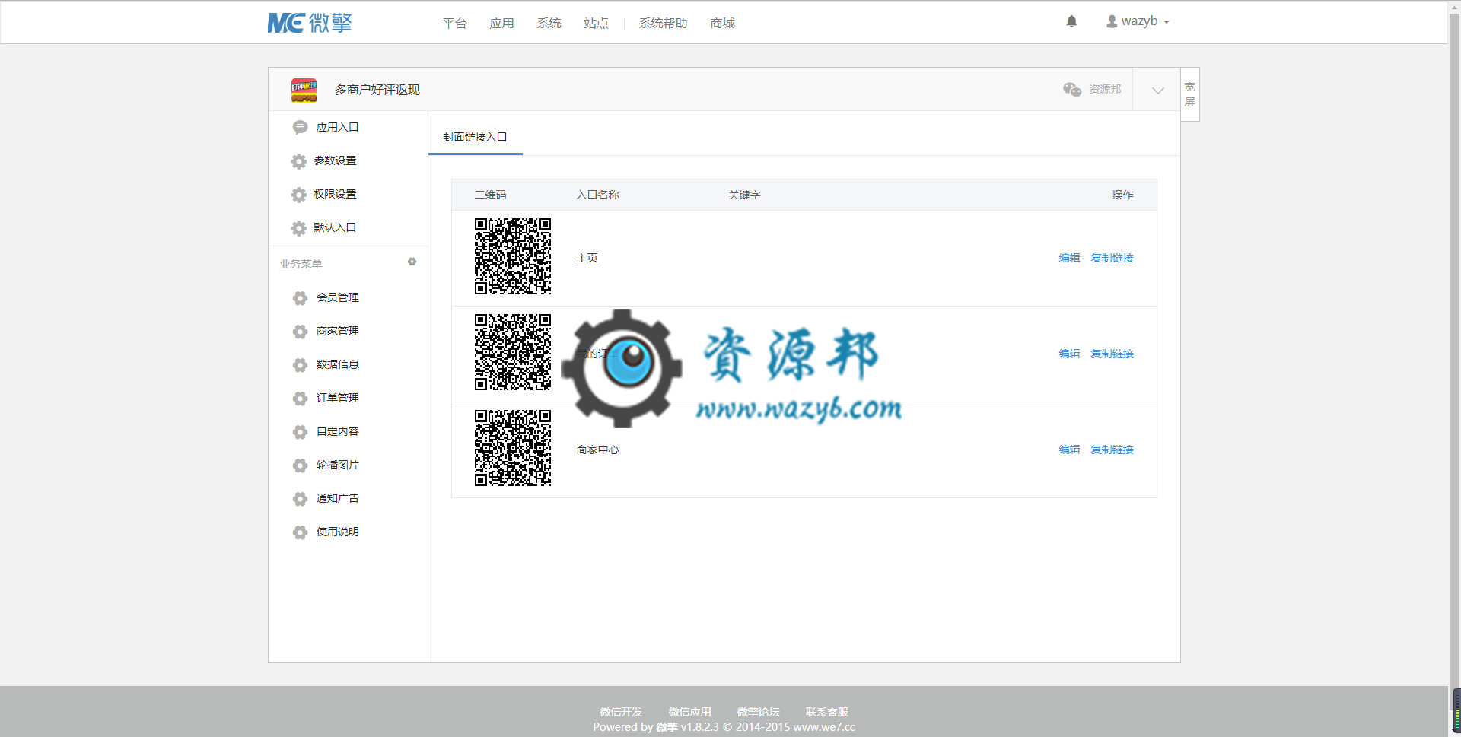Toggle the 宽屏 widescreen mode
1461x737 pixels.
tap(1190, 94)
